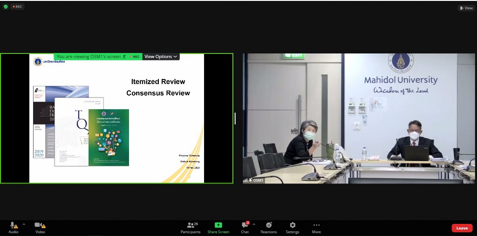Viewport: 477px width, 236px height.
Task: Open the More options menu
Action: click(316, 225)
